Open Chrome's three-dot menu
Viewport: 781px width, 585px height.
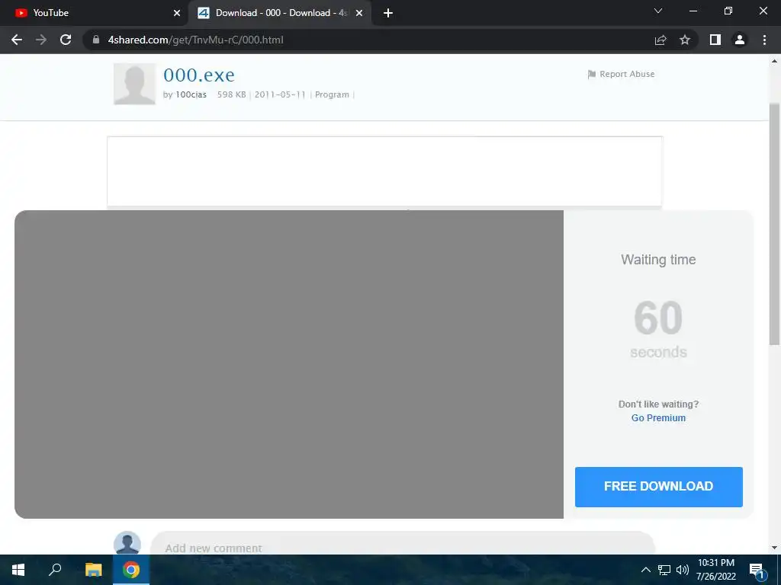click(x=764, y=40)
